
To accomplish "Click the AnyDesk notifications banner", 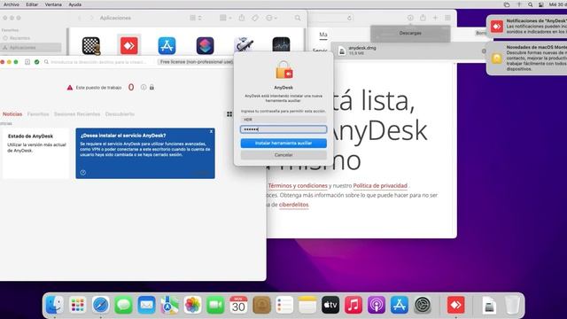I will click(526, 27).
